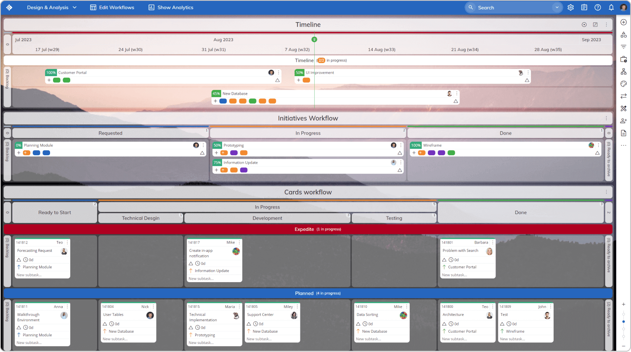631x352 pixels.
Task: Click the red Expedite swimlane header
Action: point(308,229)
